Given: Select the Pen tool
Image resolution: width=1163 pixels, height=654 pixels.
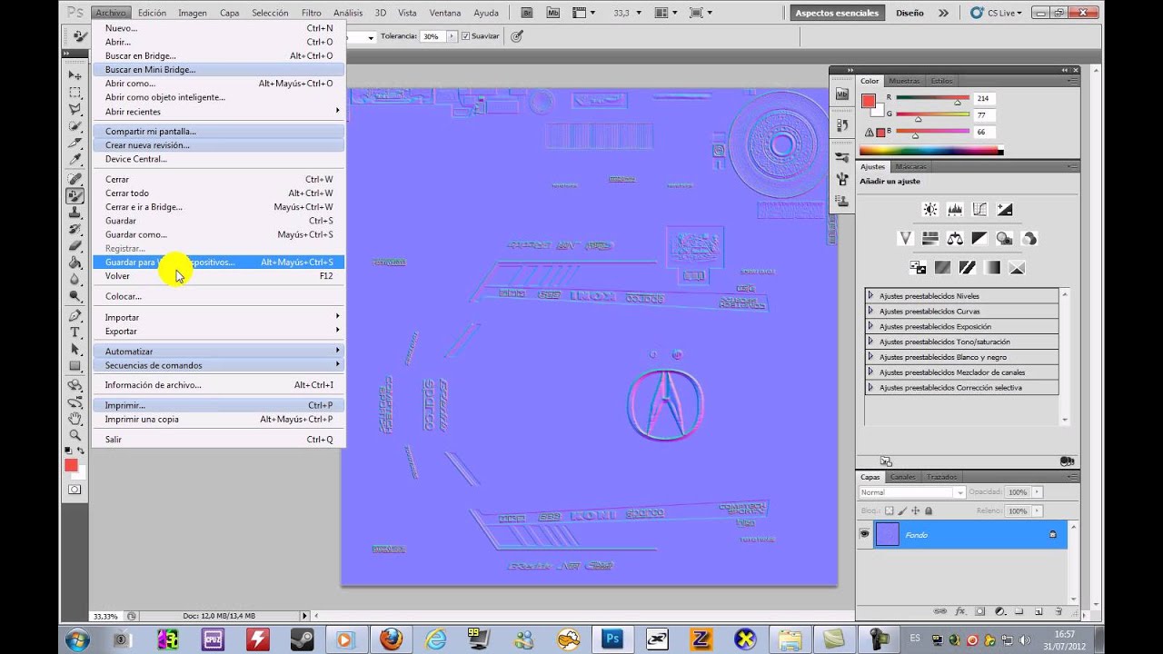Looking at the screenshot, I should point(75,315).
